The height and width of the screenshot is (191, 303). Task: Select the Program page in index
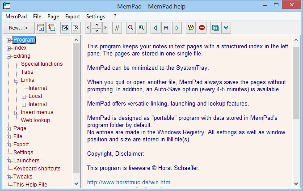pyautogui.click(x=24, y=40)
